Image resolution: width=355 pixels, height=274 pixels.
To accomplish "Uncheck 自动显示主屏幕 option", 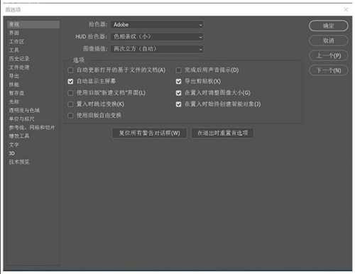I will 70,82.
